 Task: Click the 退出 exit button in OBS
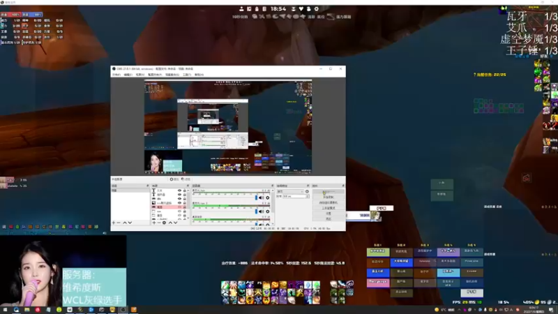(329, 219)
